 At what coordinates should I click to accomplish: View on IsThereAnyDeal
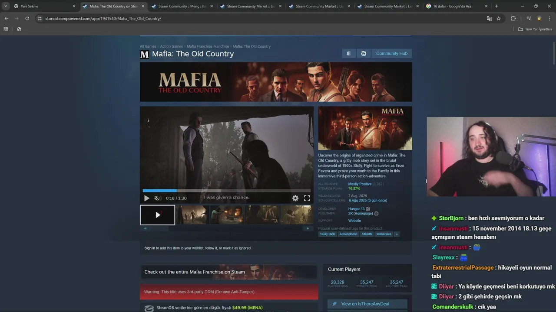pyautogui.click(x=367, y=304)
